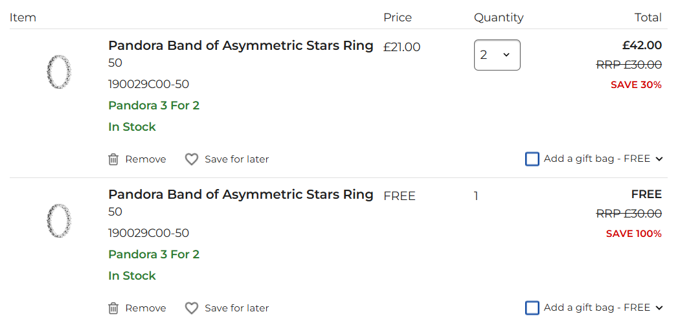Open the quantity dropdown showing 2

click(x=497, y=55)
